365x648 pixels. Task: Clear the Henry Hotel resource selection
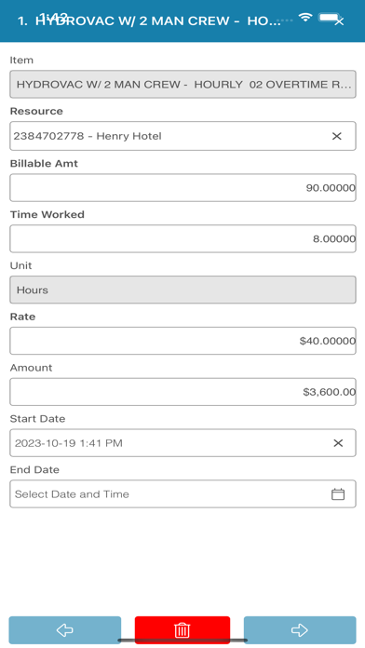[336, 136]
